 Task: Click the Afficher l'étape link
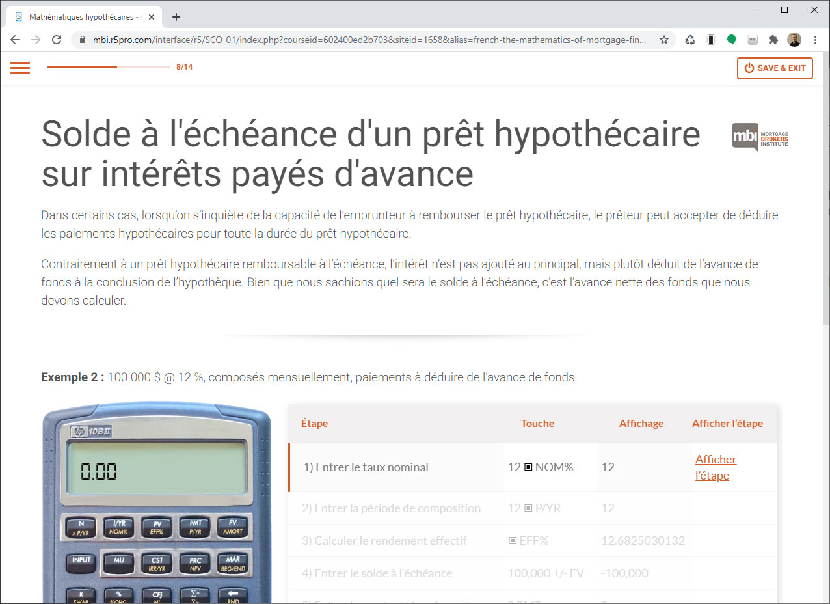tap(716, 467)
